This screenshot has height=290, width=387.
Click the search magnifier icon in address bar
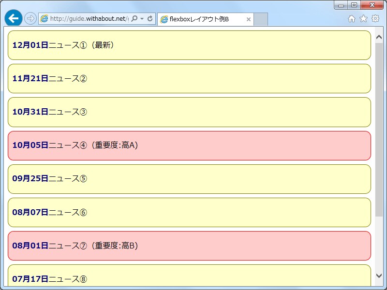(x=134, y=18)
